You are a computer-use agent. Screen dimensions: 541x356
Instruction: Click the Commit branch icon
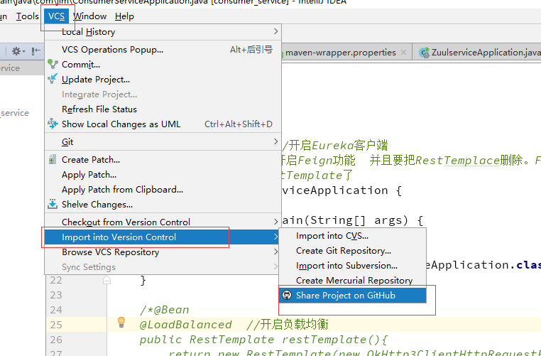click(53, 64)
